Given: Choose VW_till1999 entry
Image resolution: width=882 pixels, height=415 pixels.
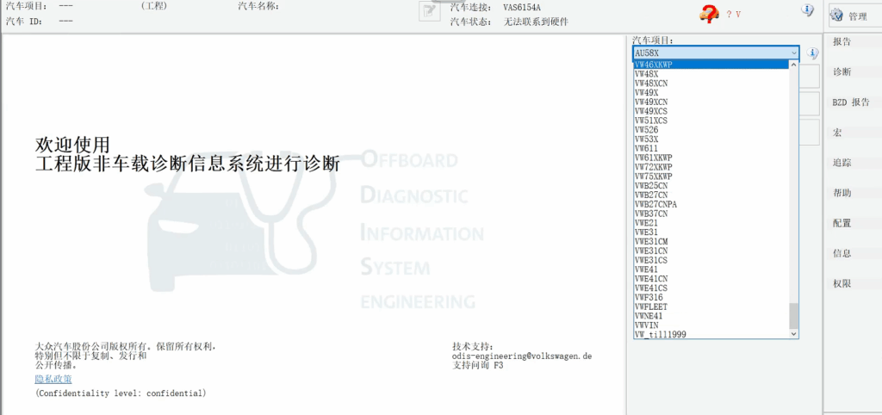Looking at the screenshot, I should pos(711,335).
